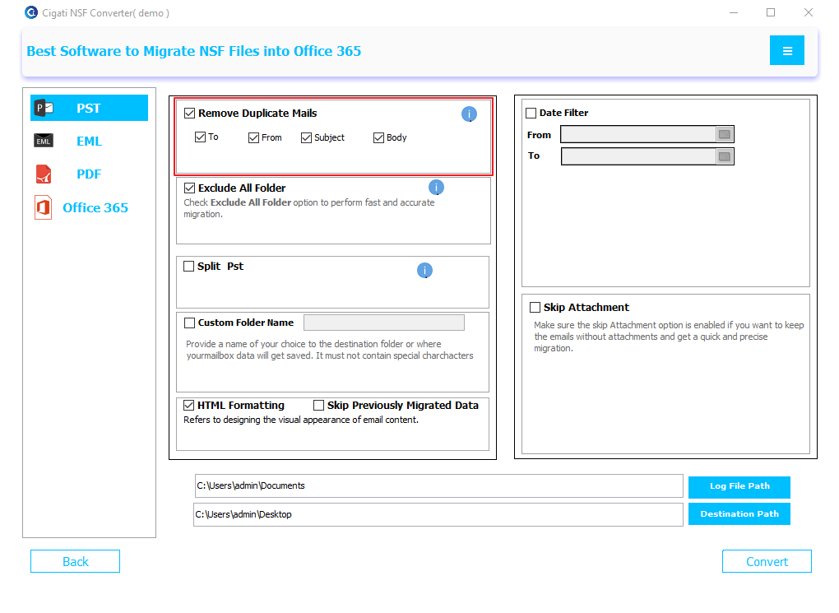Viewport: 839px width, 613px height.
Task: Open the hamburger menu button
Action: tap(786, 50)
